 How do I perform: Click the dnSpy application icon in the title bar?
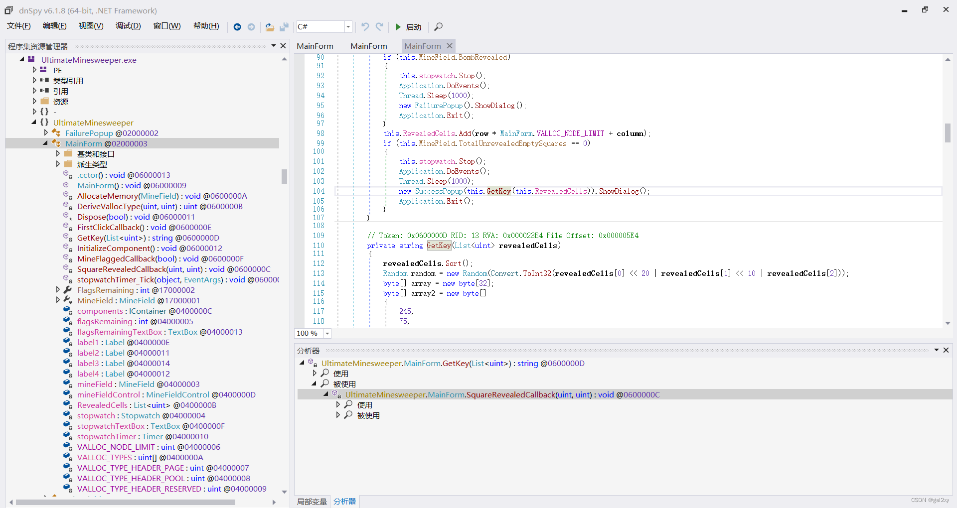(8, 10)
